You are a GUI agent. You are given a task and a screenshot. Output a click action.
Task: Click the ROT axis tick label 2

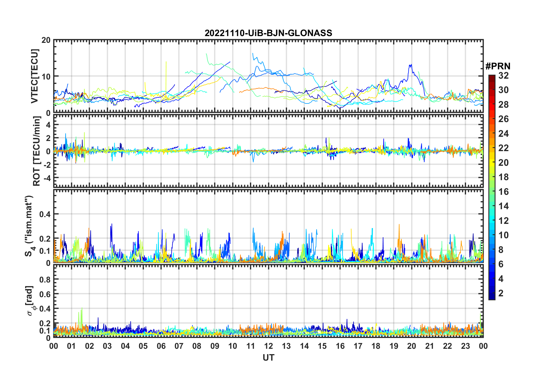click(48, 138)
